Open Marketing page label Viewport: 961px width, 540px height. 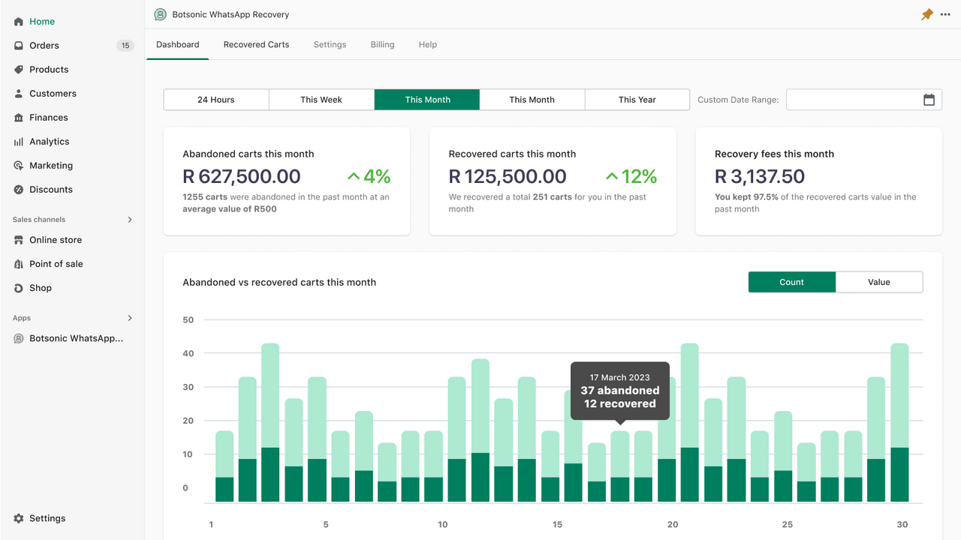51,166
